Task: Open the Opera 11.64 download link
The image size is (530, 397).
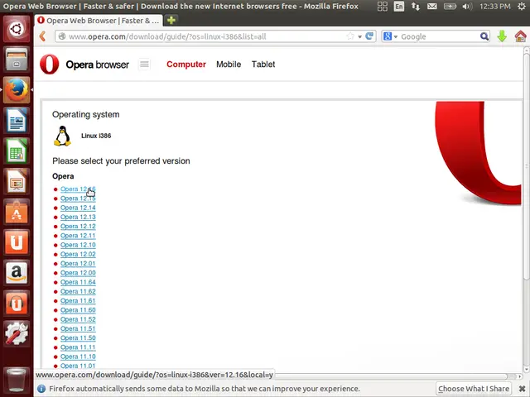Action: [78, 282]
